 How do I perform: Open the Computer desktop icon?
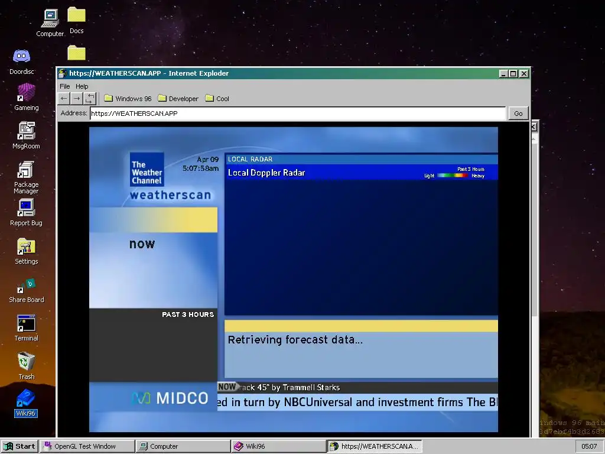point(50,23)
